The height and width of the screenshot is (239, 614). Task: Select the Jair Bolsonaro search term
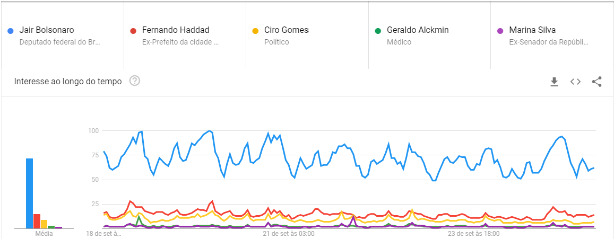click(x=47, y=30)
